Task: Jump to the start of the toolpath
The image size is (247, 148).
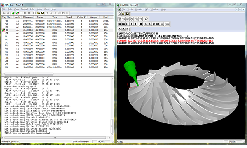Action: [119, 24]
